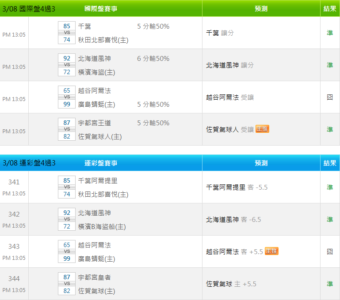Click match number 344
Screen dimensions: 340x300
(14, 278)
